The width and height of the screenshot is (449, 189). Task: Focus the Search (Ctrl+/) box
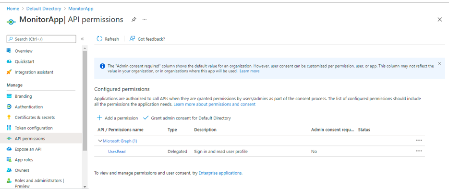pyautogui.click(x=41, y=39)
